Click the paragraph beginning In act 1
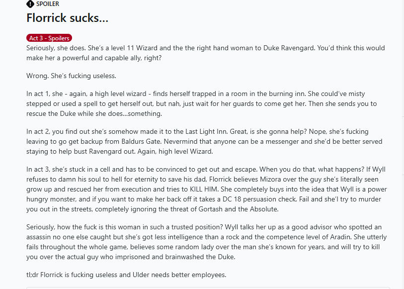This screenshot has width=404, height=289. tap(201, 103)
